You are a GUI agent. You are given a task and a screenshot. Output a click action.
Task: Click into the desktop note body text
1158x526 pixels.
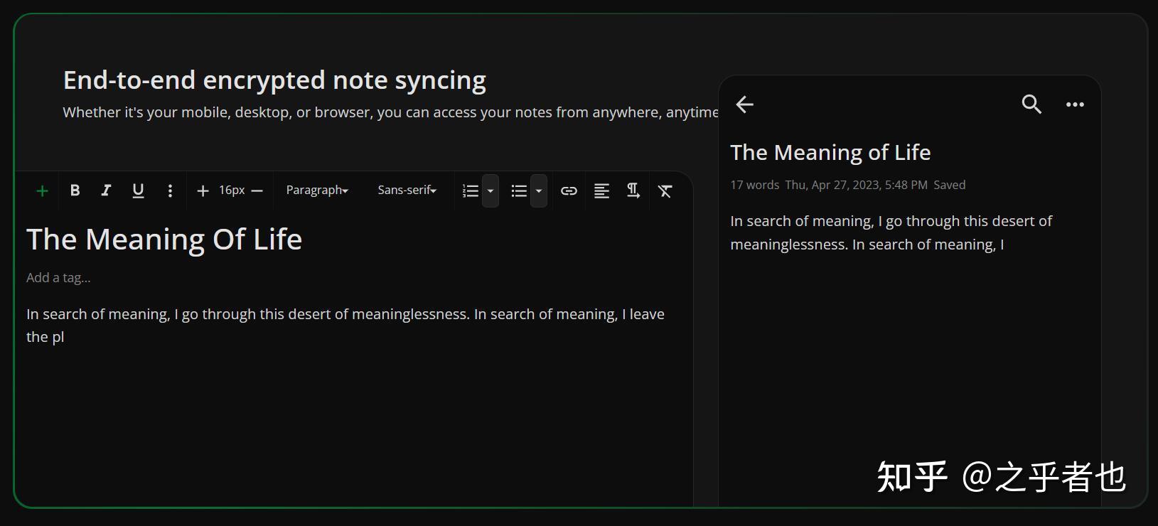345,326
